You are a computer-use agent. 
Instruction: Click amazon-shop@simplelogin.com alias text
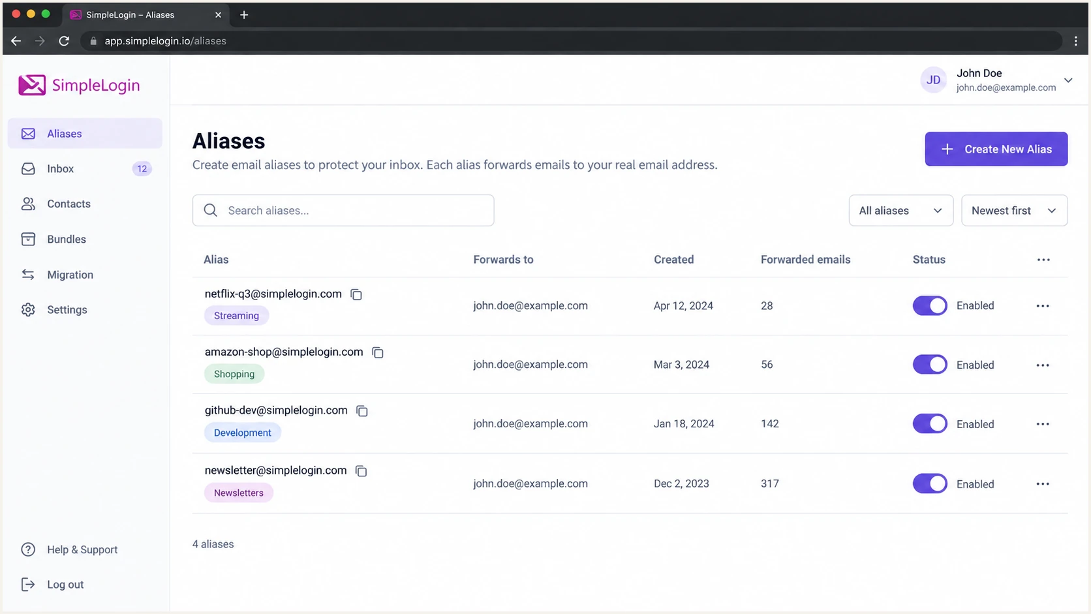[284, 352]
